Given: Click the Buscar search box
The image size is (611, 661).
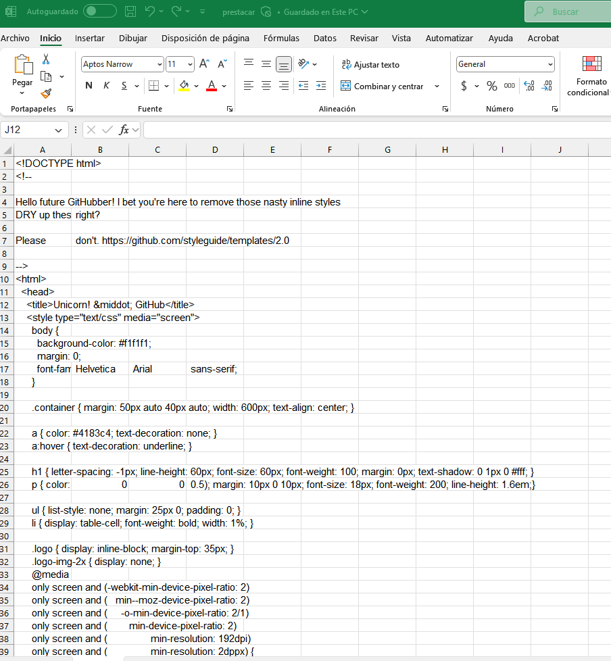Looking at the screenshot, I should (x=568, y=11).
